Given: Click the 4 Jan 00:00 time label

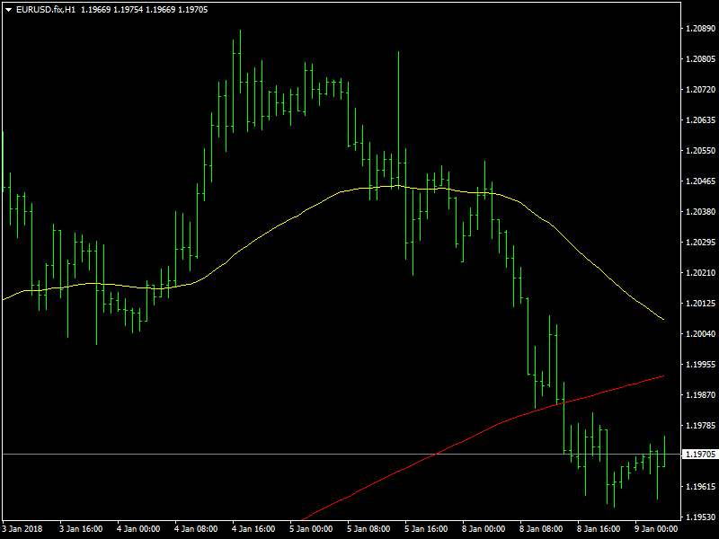Looking at the screenshot, I should 138,529.
